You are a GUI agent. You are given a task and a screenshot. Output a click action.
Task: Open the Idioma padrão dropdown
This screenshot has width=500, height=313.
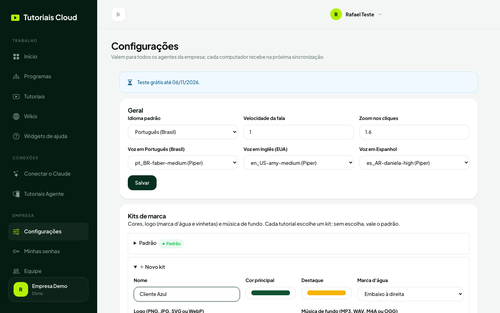(x=183, y=132)
